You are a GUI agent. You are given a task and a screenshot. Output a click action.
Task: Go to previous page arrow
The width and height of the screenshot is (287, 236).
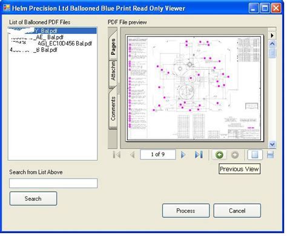[x=133, y=155]
